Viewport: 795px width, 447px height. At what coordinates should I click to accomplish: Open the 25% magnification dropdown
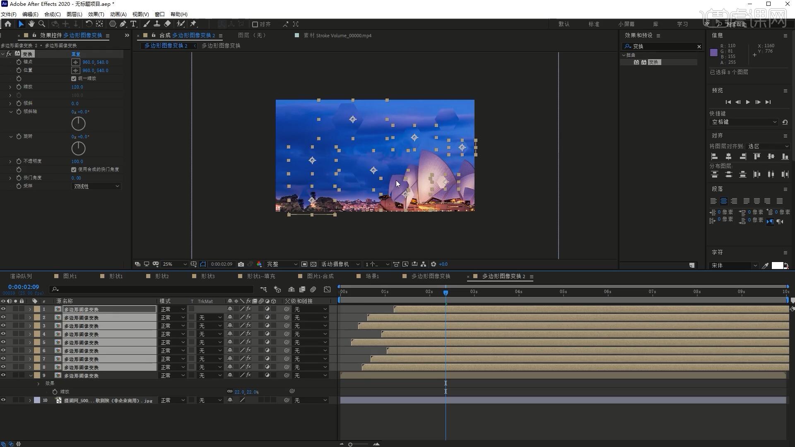coord(175,264)
